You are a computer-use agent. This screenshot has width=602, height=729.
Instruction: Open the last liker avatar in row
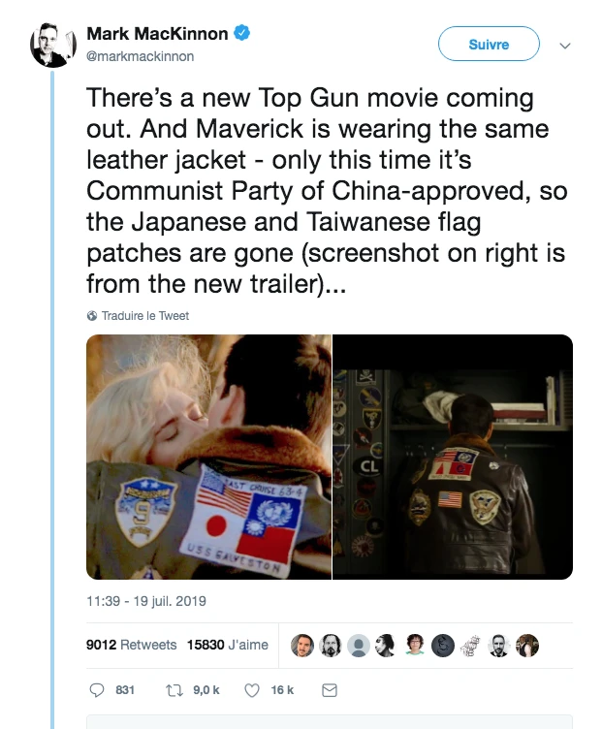(527, 646)
